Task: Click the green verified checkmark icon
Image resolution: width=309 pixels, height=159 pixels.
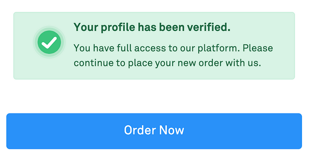Action: point(49,42)
